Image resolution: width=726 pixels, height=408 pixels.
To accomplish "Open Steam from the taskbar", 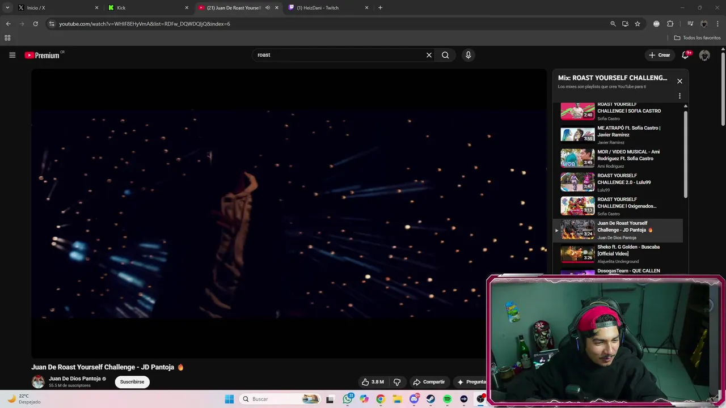I will click(x=430, y=399).
